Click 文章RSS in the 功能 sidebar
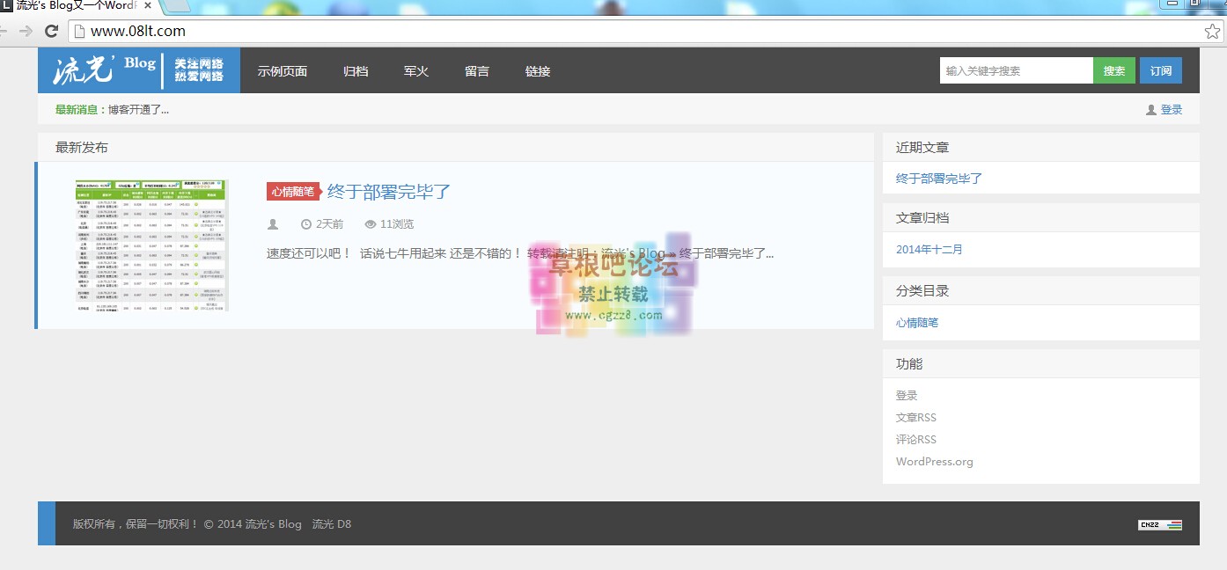This screenshot has width=1227, height=570. (x=915, y=418)
